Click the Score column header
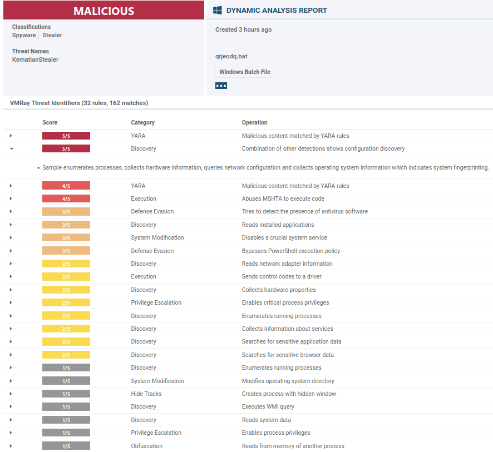The image size is (493, 452). (x=50, y=122)
